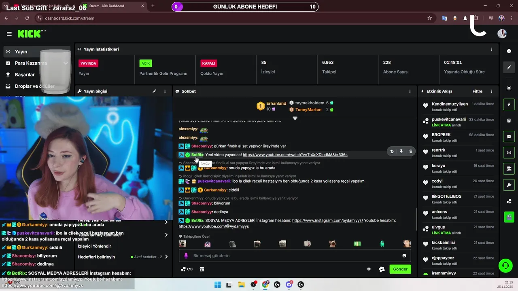This screenshot has width=518, height=291.
Task: Open the Windows Start button
Action: [217, 285]
